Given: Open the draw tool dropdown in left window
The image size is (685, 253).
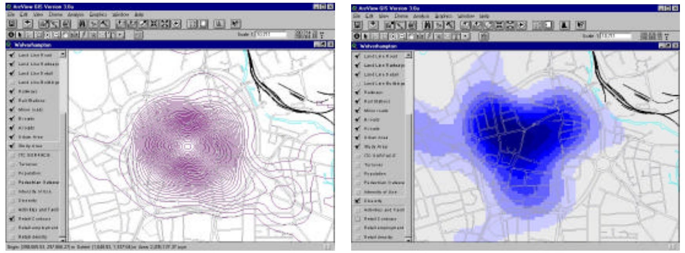Looking at the screenshot, I should (120, 35).
